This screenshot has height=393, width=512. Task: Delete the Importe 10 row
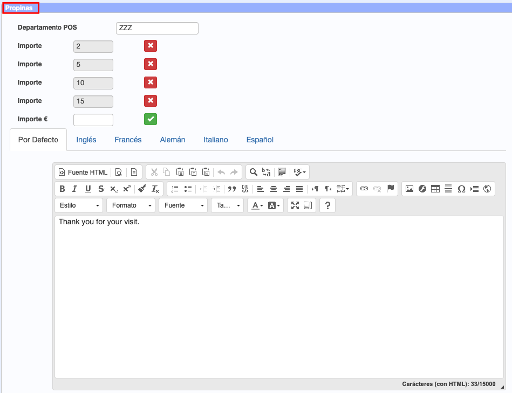tap(151, 82)
